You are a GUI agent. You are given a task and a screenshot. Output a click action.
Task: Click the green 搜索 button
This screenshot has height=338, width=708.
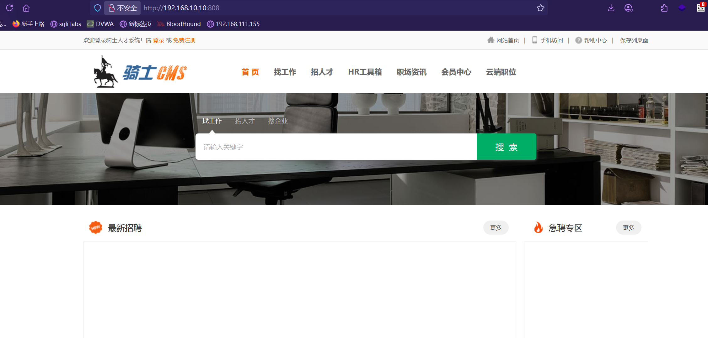click(x=506, y=147)
